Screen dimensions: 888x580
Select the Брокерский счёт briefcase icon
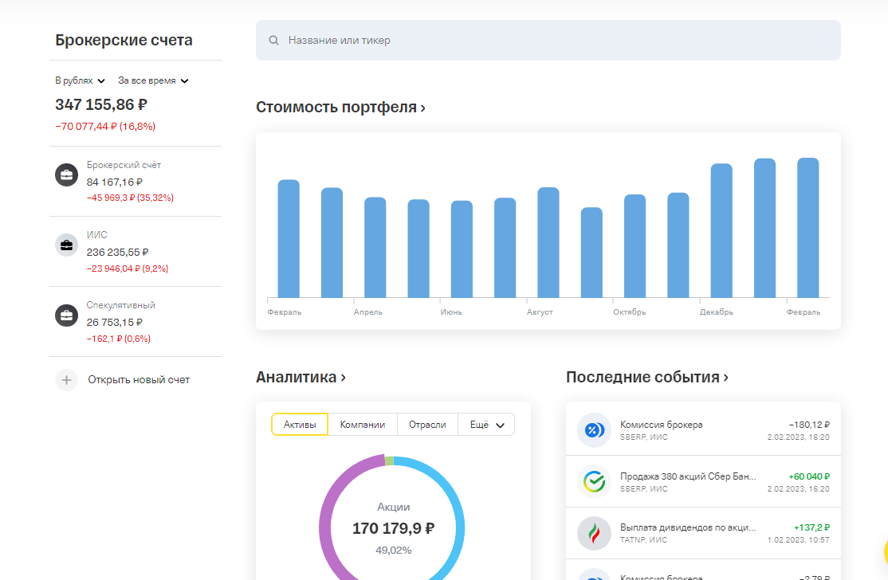point(66,174)
